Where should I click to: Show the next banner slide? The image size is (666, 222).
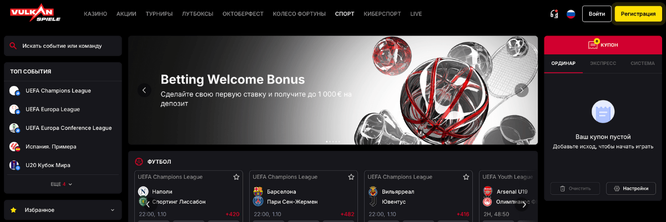tap(522, 90)
